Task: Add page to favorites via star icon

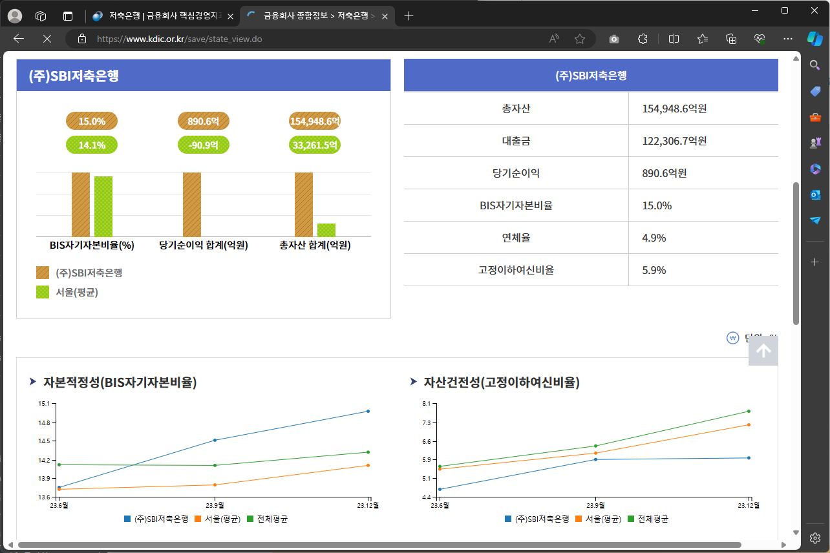Action: [580, 39]
